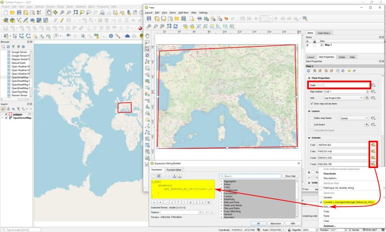Open the CRS Use Project CRS dropdown
Image resolution: width=386 pixels, height=232 pixels.
point(344,98)
